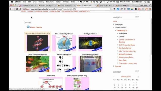The height and width of the screenshot is (91, 161).
Task: Open the Notification Center list icon
Action: tap(148, 2)
